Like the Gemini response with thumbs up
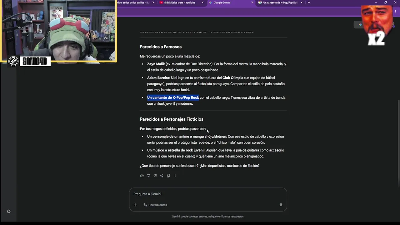 tap(142, 176)
